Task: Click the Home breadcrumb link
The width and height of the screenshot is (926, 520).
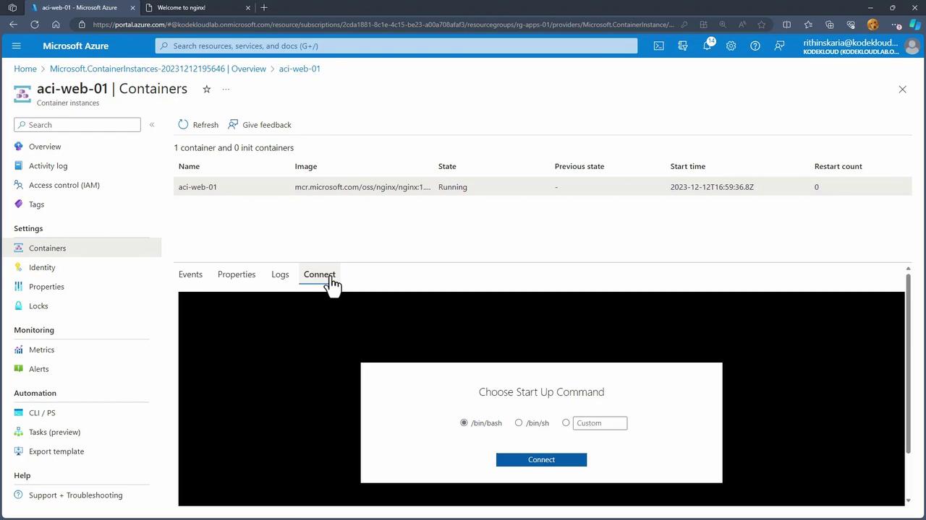Action: [x=25, y=69]
